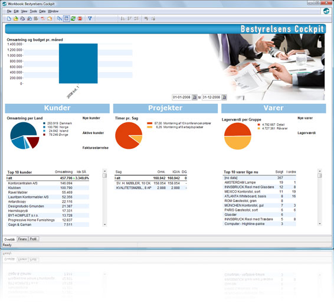Select the AMSTERDAM Lampe item row

point(260,183)
